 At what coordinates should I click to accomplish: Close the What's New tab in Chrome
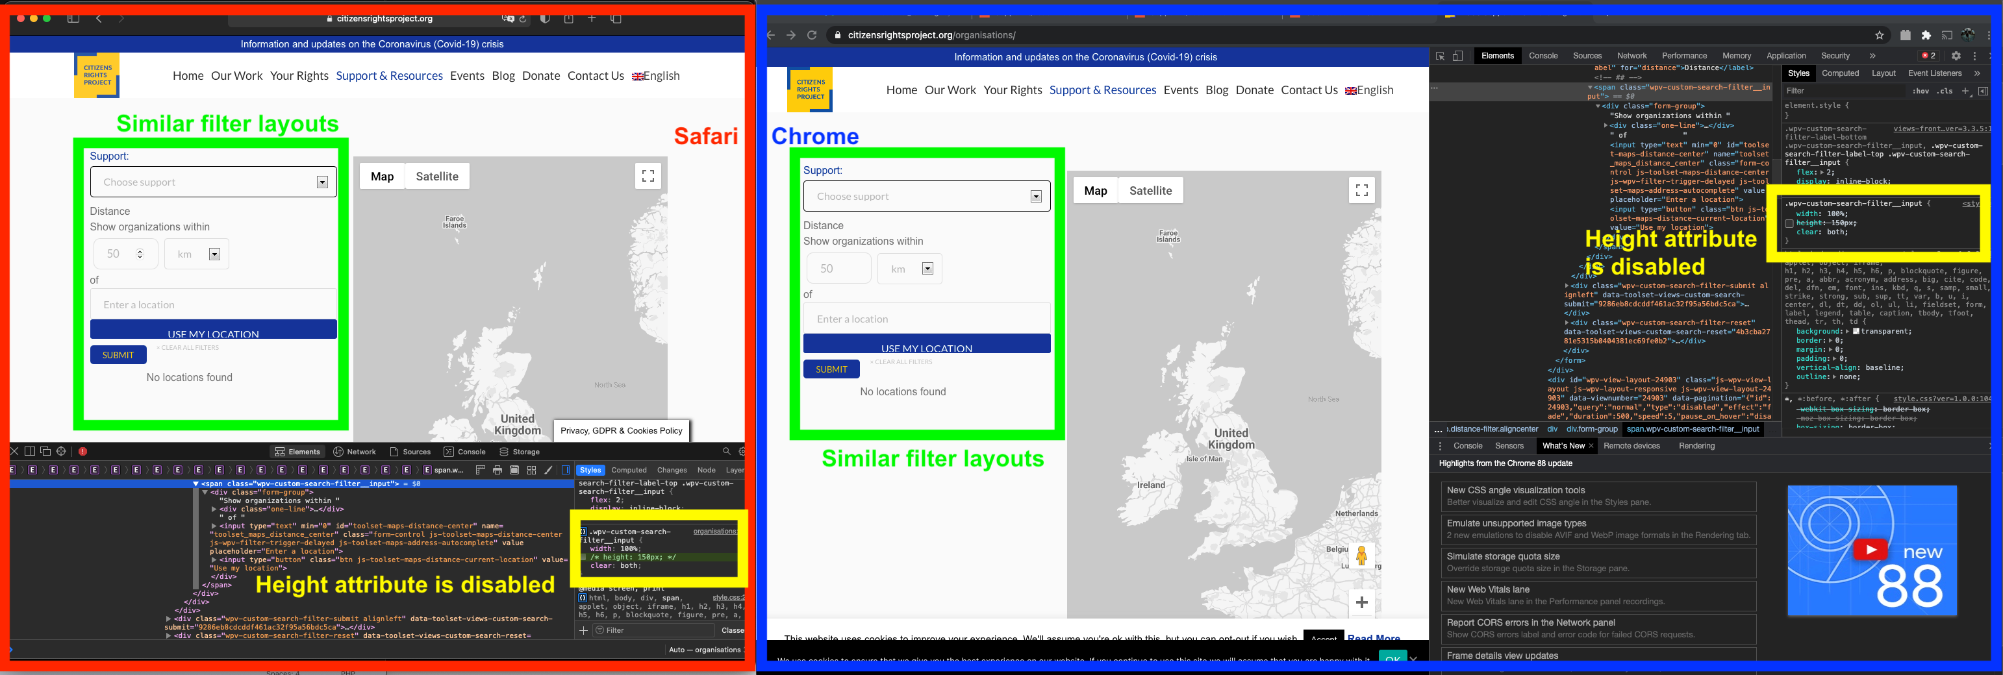[1591, 446]
